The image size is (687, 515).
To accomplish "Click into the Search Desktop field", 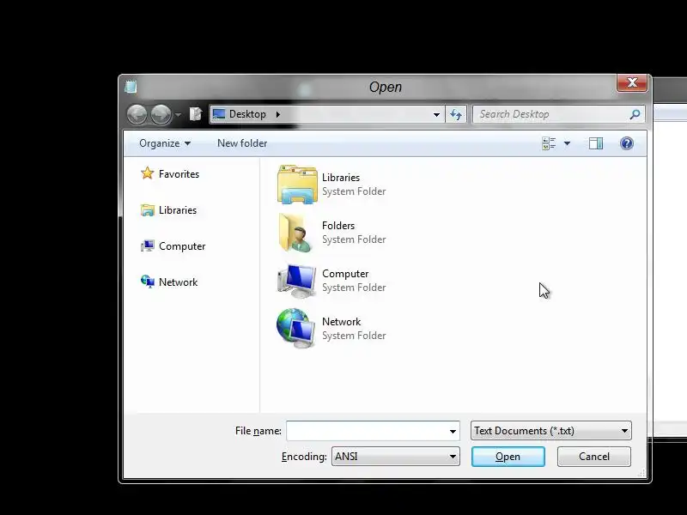I will (559, 114).
